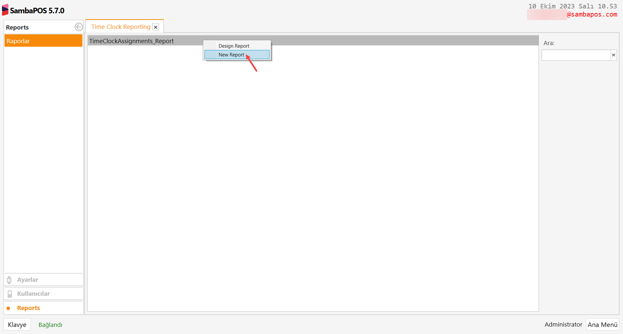Click the SambaPOS logo icon
Screen dimensions: 623x334
pos(5,9)
